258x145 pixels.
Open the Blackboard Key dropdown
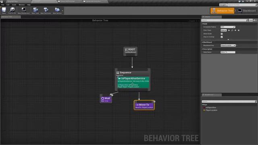click(x=228, y=46)
